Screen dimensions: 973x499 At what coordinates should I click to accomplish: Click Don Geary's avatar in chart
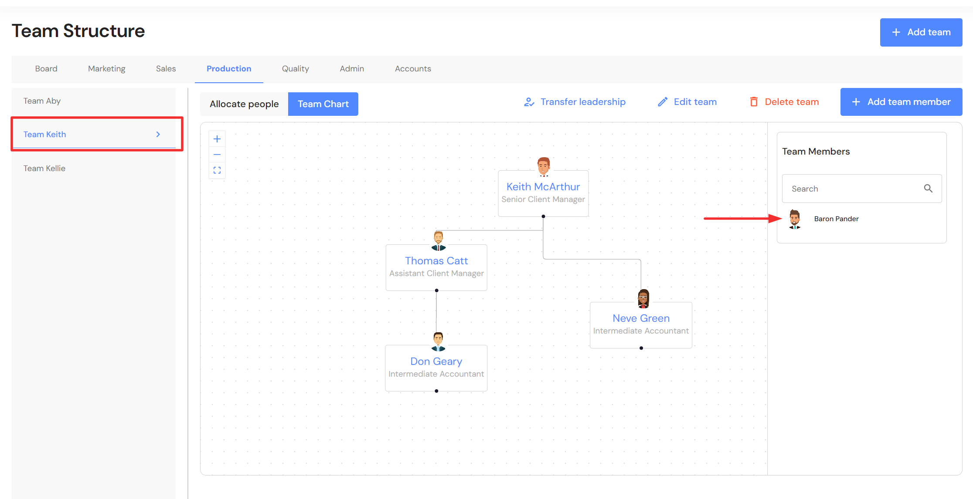(x=438, y=341)
